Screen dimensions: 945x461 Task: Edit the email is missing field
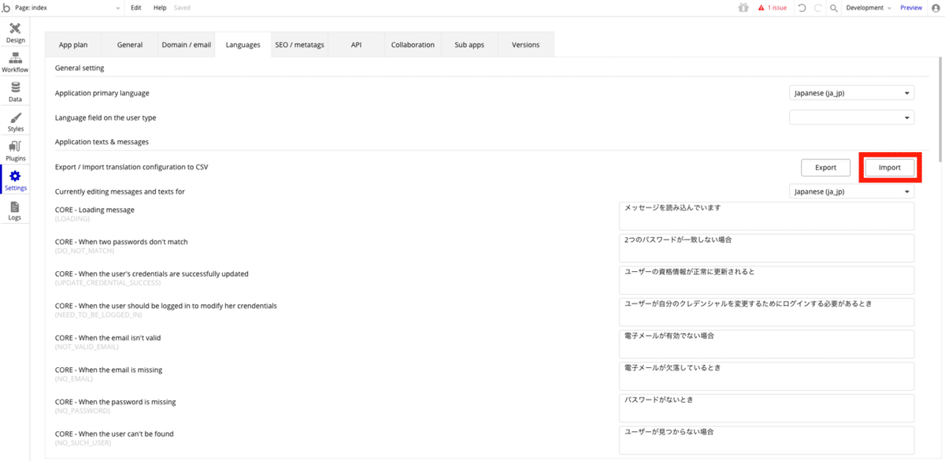click(x=767, y=376)
